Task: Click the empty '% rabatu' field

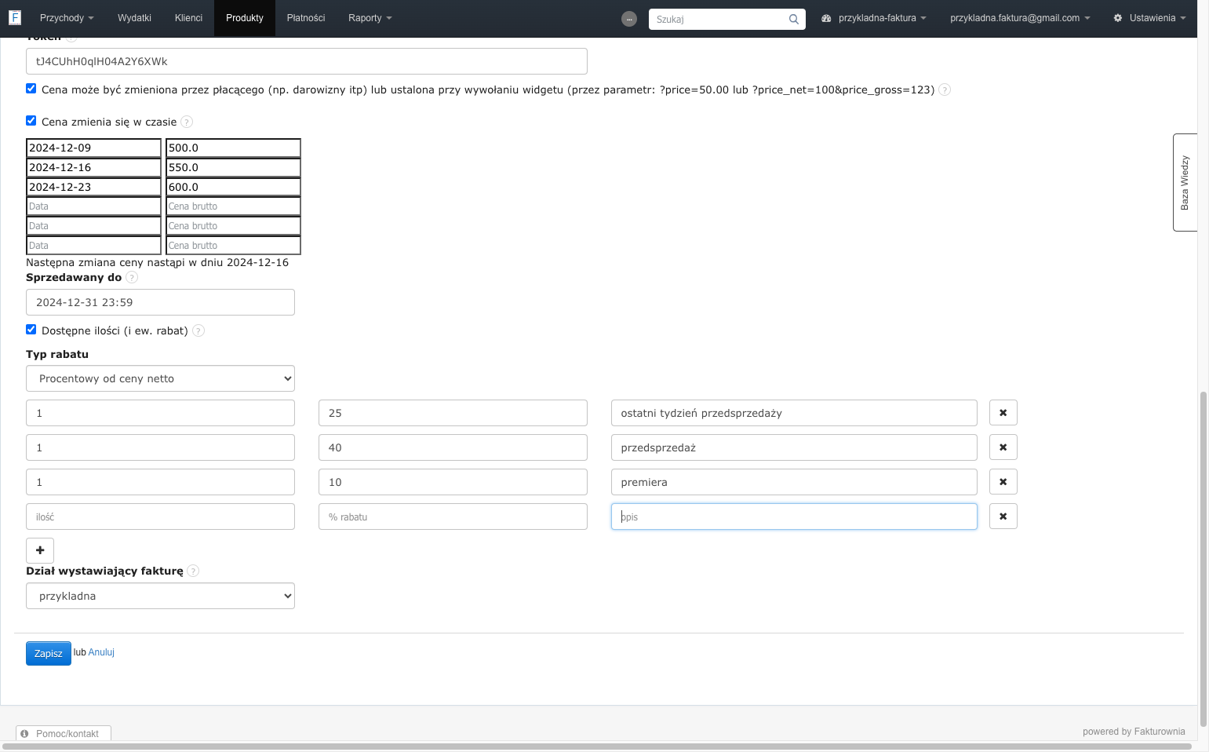Action: (x=453, y=517)
